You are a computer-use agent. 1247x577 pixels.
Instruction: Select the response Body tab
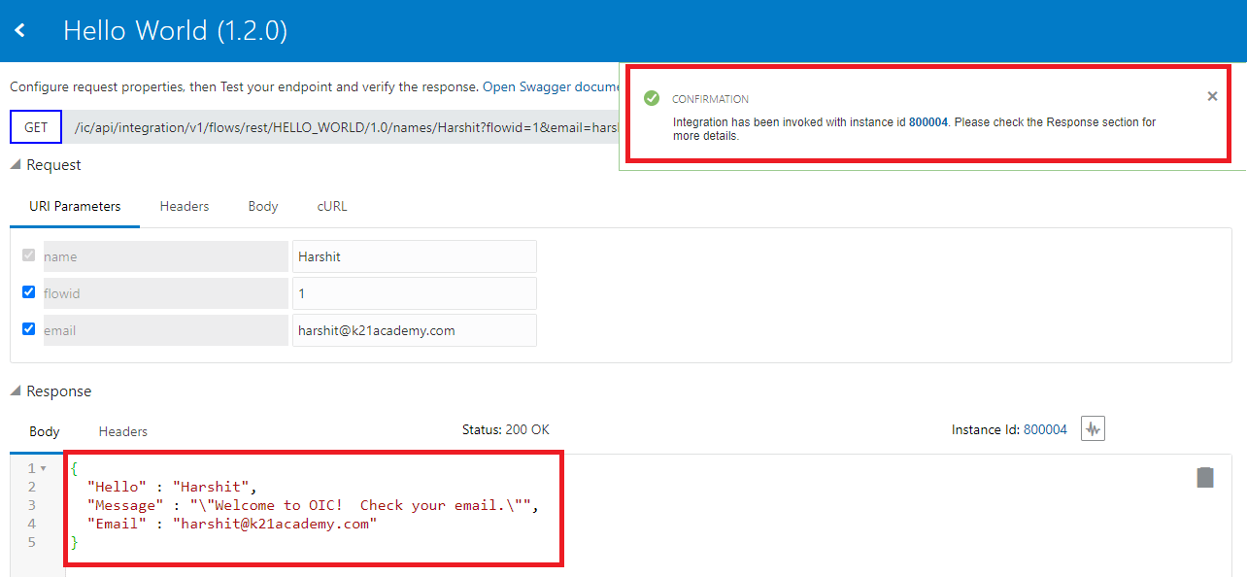coord(45,431)
